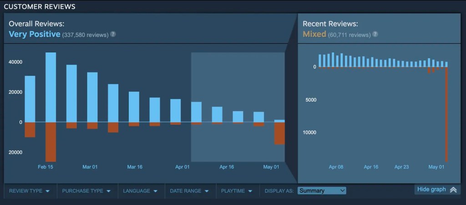The width and height of the screenshot is (466, 205).
Task: Click help icon beside Overall Reviews count
Action: (113, 34)
